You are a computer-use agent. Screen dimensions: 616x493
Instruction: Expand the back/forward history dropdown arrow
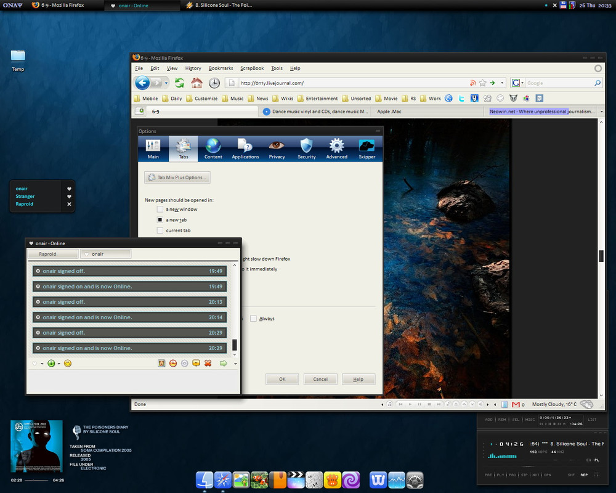click(x=166, y=83)
